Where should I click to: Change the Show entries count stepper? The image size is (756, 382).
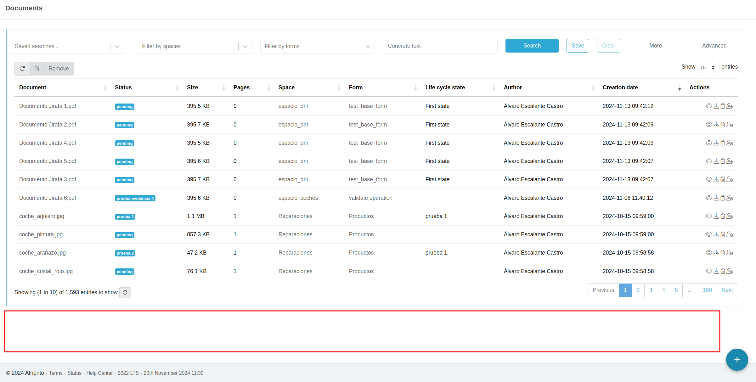708,67
